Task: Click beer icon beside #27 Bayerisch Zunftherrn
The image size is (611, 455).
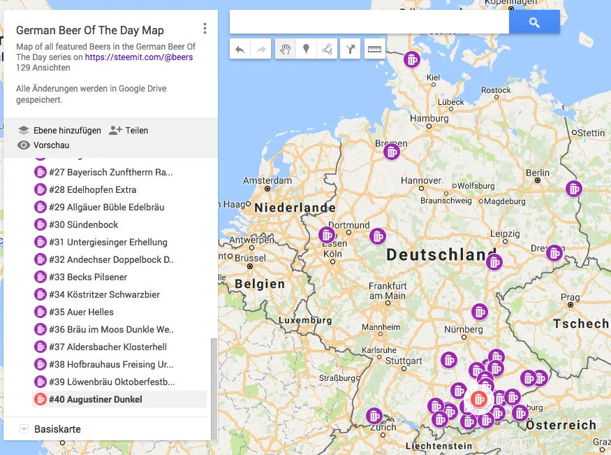Action: point(40,172)
